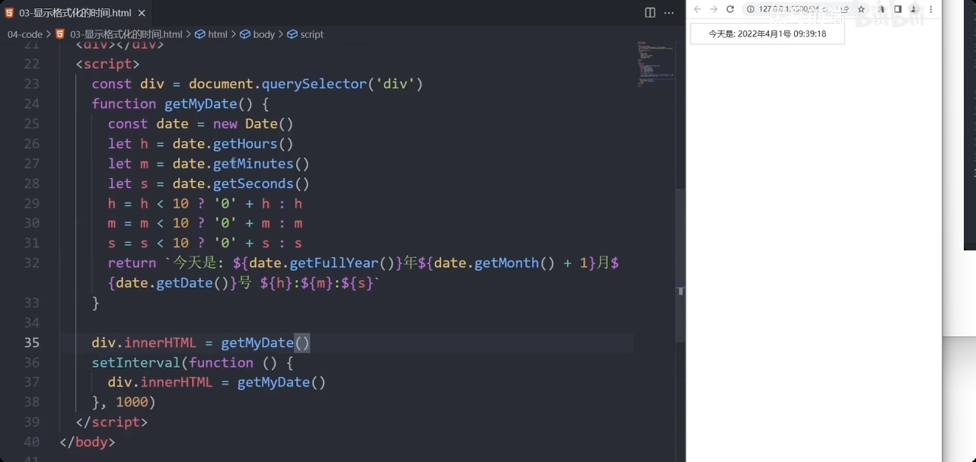Screen dimensions: 976x462
Task: Click the editor minimap preview
Action: pyautogui.click(x=655, y=65)
